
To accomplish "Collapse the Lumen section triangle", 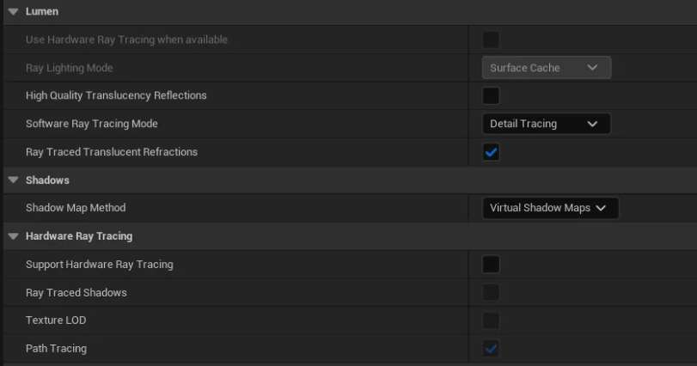I will point(14,11).
